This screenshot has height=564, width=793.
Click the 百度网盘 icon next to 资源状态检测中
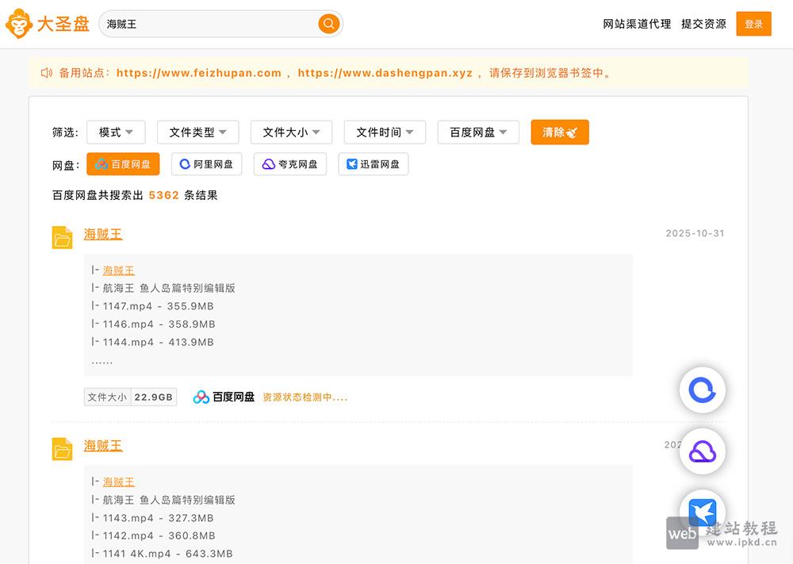(x=201, y=397)
